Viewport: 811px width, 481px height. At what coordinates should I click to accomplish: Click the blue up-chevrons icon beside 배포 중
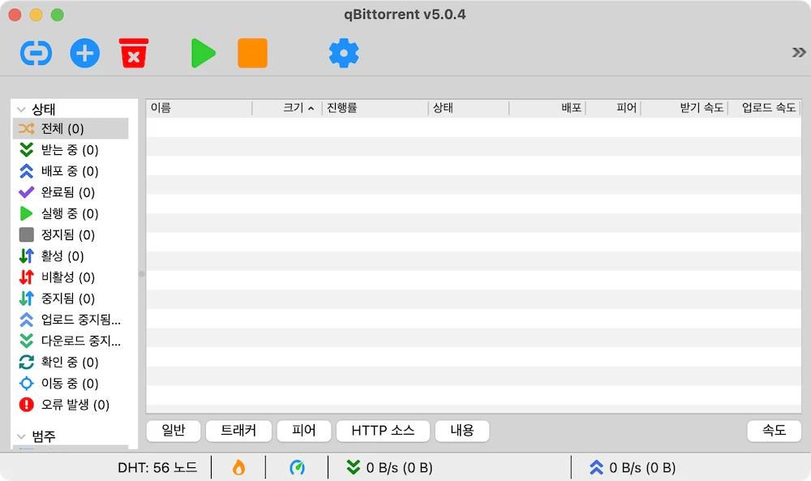point(27,170)
